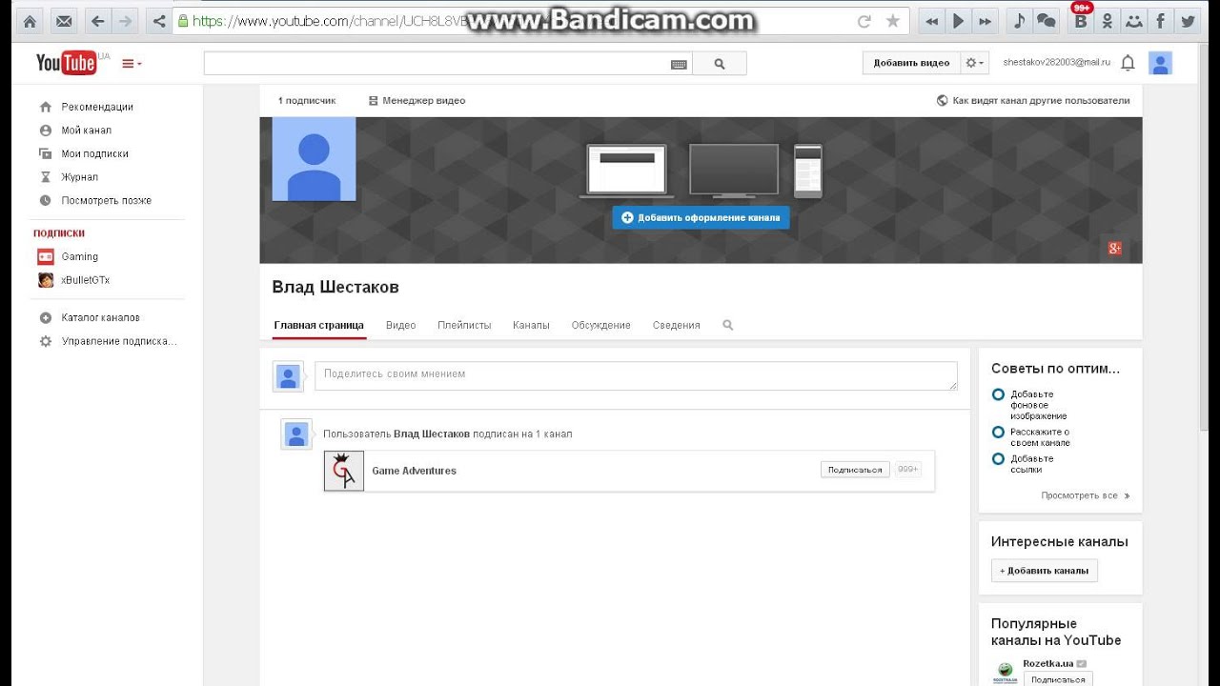Switch to the Плейлисты tab
This screenshot has height=686, width=1220.
464,325
